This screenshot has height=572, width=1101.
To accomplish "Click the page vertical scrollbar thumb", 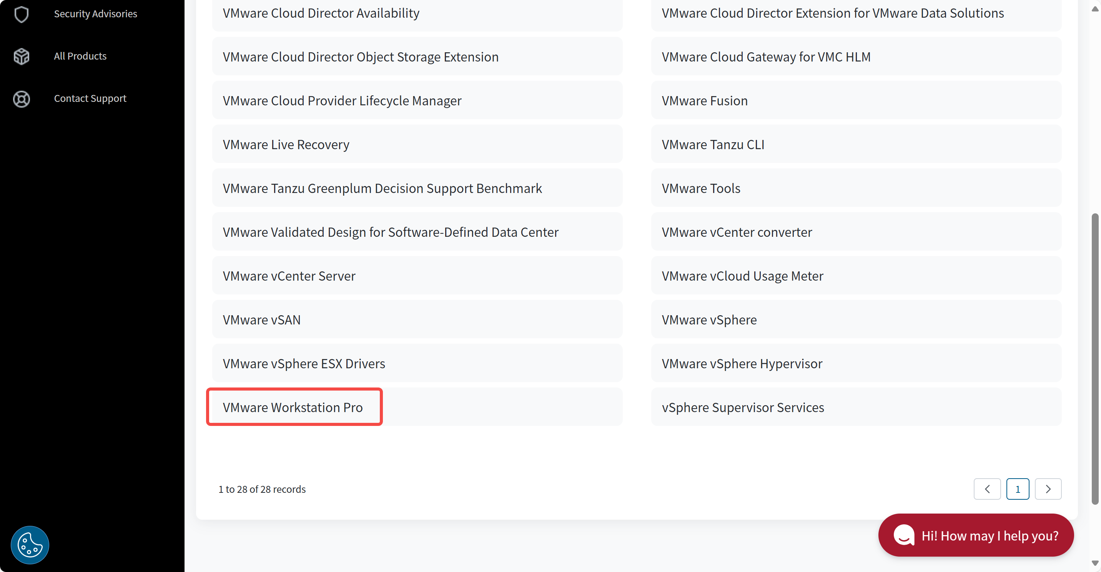I will [x=1095, y=359].
